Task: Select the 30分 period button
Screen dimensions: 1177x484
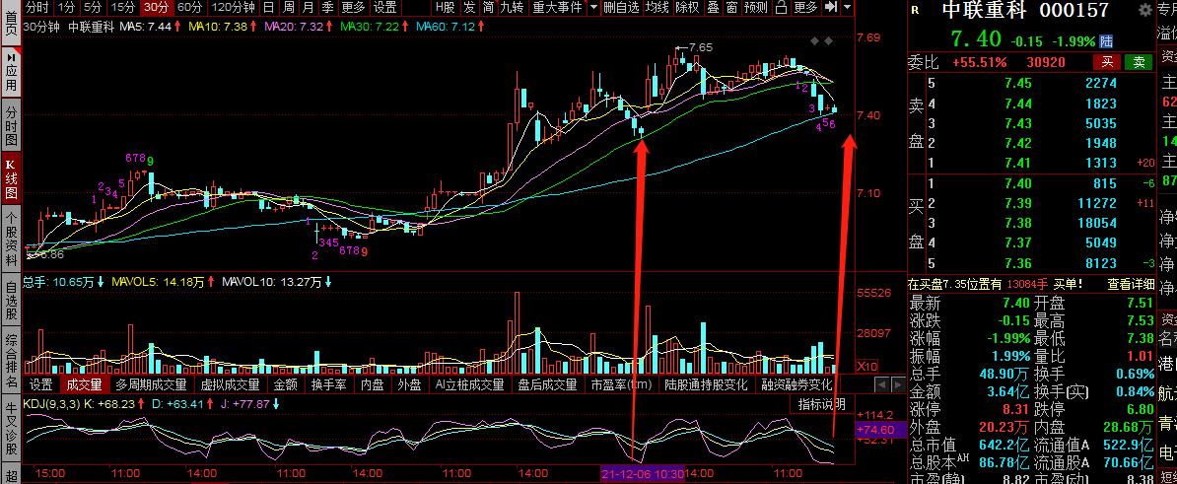Action: point(156,8)
